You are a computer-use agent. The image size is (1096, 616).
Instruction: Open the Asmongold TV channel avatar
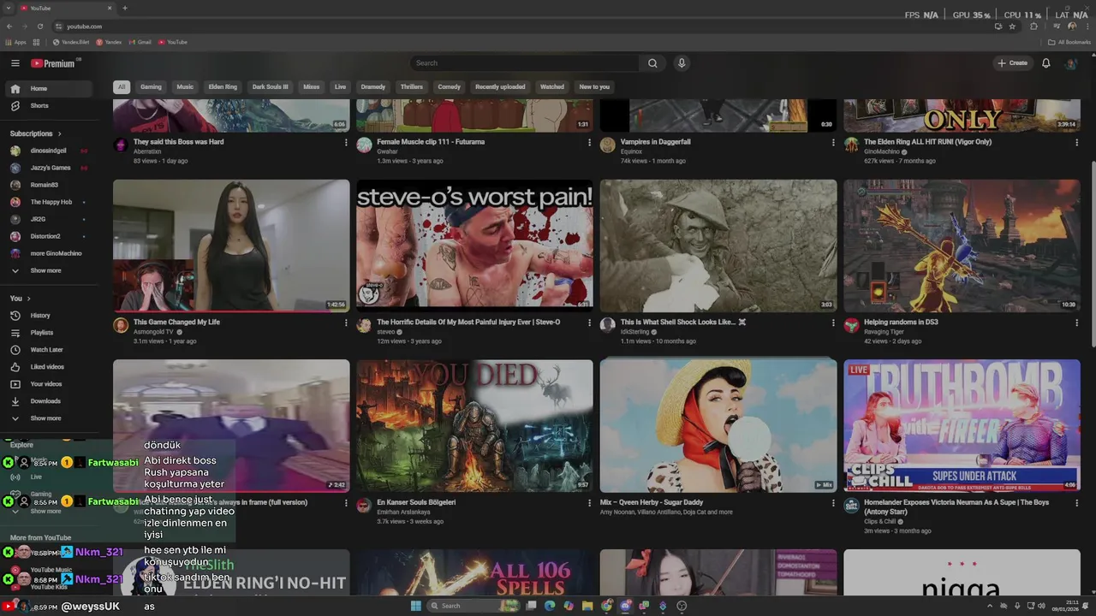coord(121,325)
